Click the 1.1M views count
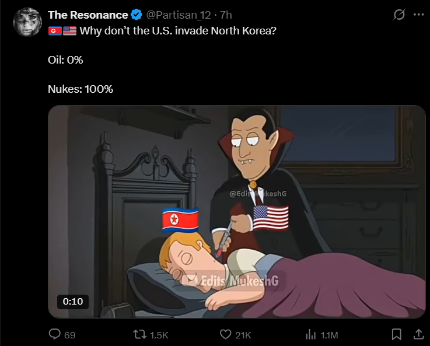Viewport: 430px width, 346px height. click(x=330, y=335)
